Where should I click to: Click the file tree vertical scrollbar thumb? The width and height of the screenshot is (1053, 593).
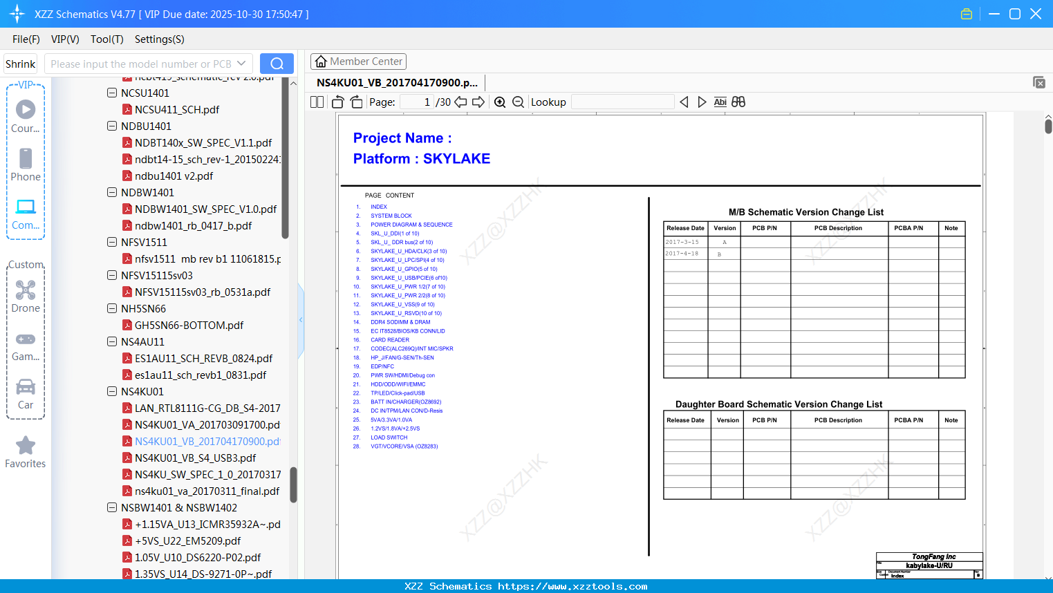tap(293, 485)
